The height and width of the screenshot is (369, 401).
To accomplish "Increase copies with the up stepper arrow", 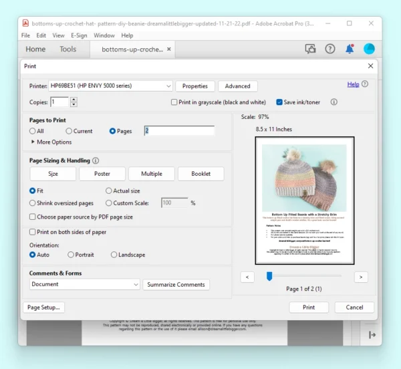I will tap(74, 100).
